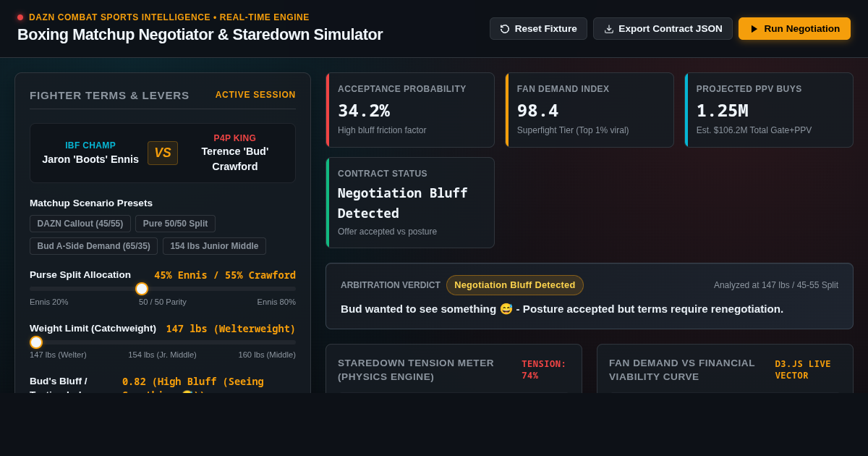868x456 pixels.
Task: Click the 98.4 fan demand value
Action: coord(537,111)
